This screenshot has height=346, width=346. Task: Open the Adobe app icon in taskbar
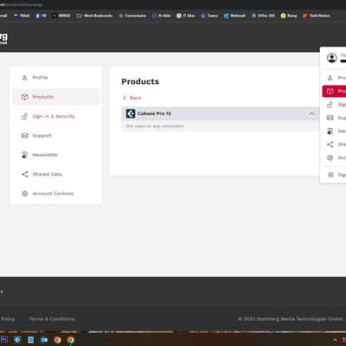4,340
